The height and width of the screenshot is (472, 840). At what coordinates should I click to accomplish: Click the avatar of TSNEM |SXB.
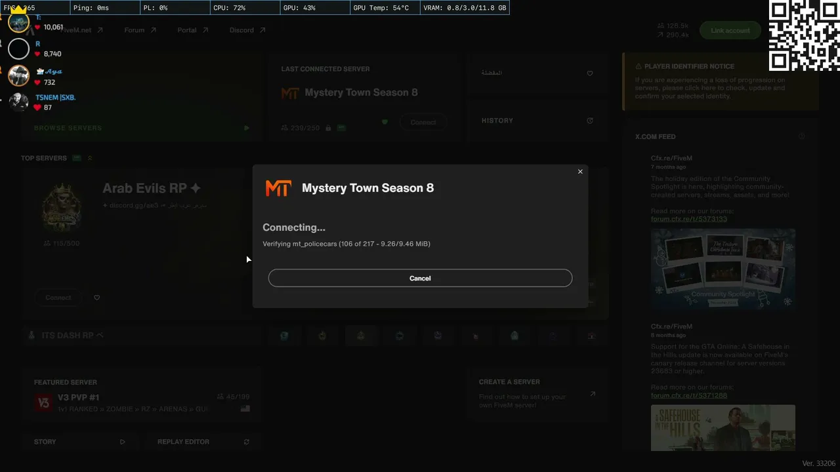18,102
